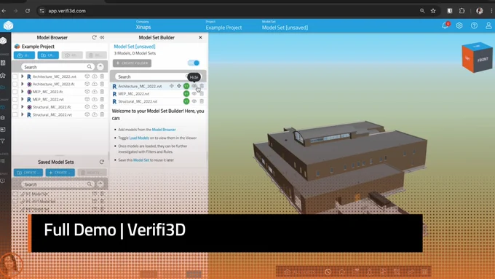
Task: Collapse the Model Browser with the double-arrow icon
Action: point(102,37)
